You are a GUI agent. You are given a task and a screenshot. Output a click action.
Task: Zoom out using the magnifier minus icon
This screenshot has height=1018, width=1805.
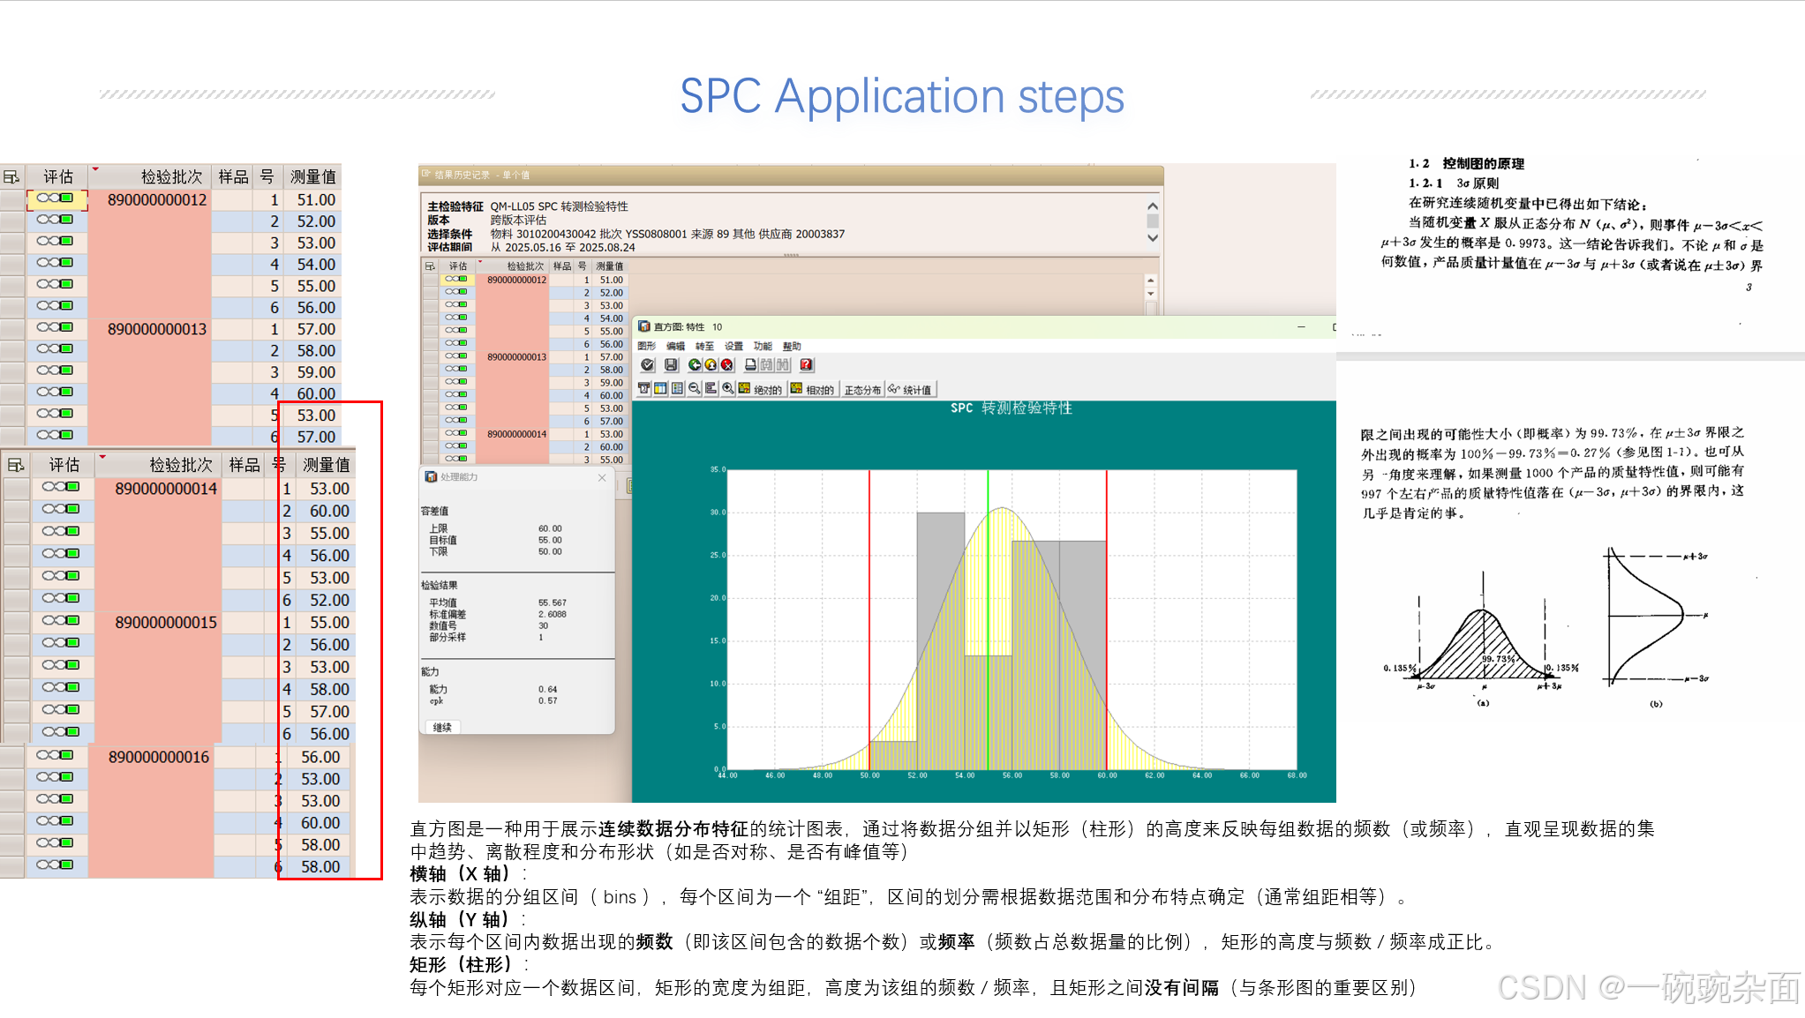[694, 389]
